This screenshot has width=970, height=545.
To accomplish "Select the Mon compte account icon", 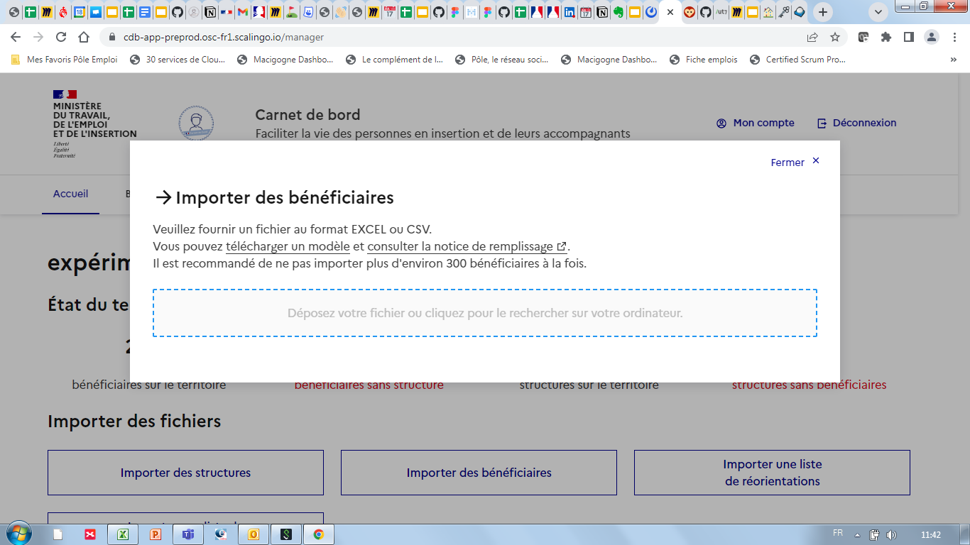I will click(720, 123).
